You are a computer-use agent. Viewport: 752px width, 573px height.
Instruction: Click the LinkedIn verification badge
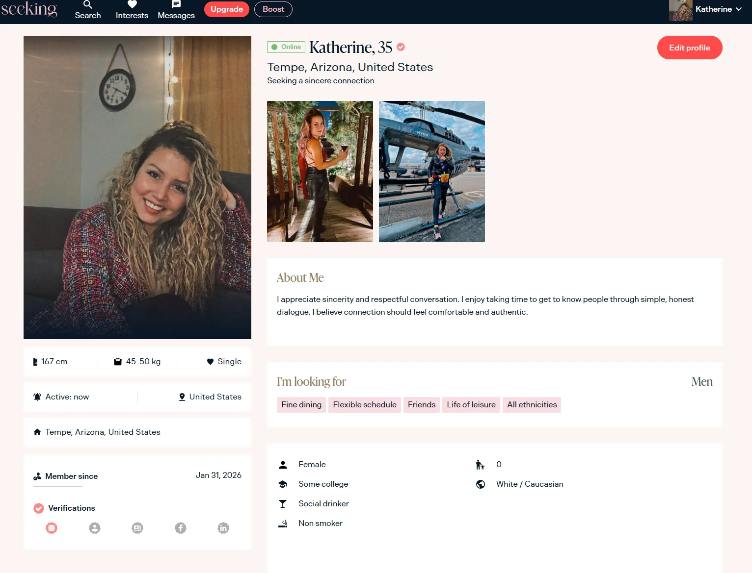[x=223, y=528]
